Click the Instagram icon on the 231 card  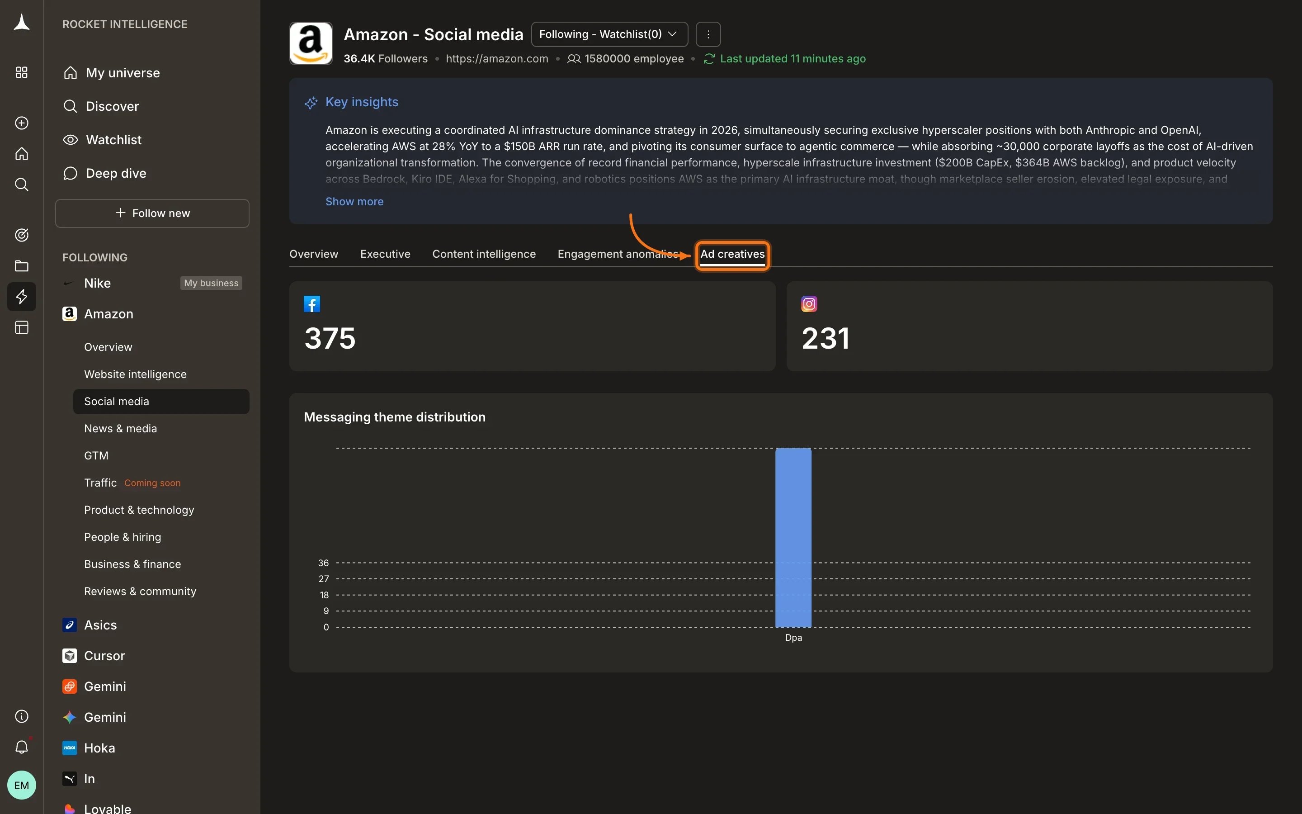809,304
